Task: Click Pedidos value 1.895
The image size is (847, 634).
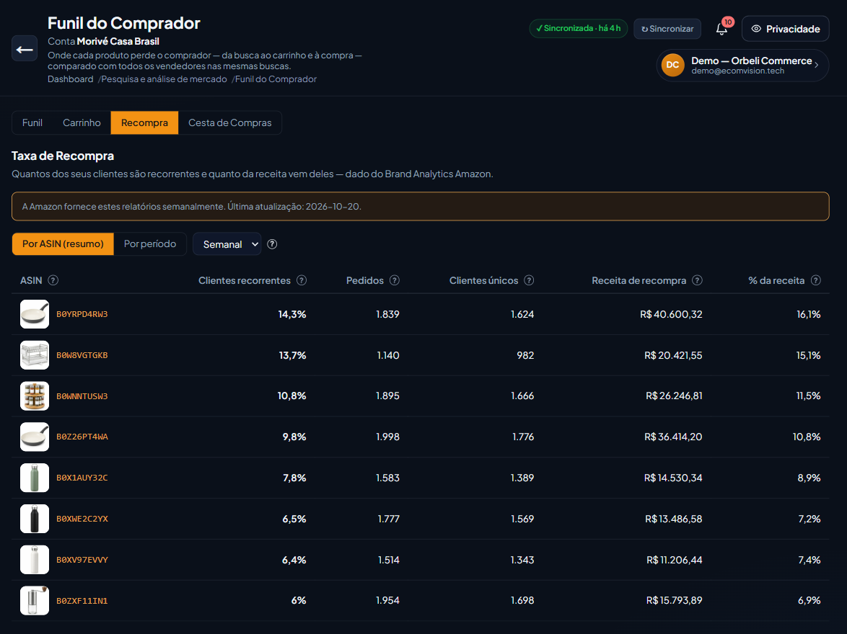Action: click(388, 396)
